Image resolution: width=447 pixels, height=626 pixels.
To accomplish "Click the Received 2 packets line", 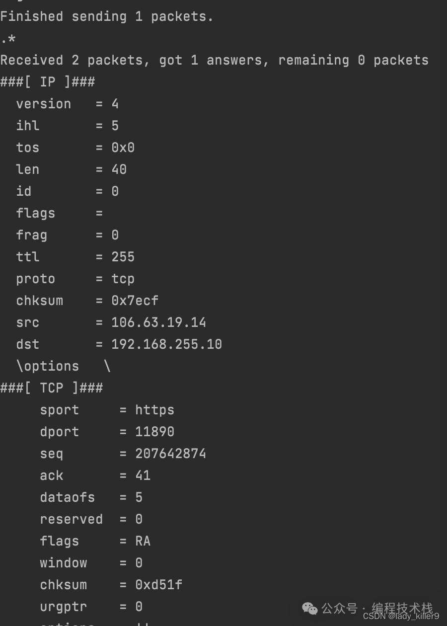I will point(215,61).
